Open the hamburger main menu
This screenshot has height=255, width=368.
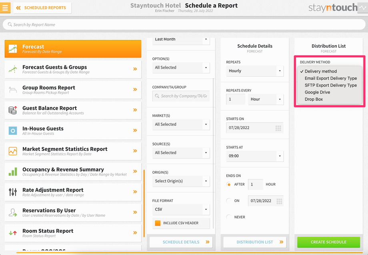tap(5, 8)
